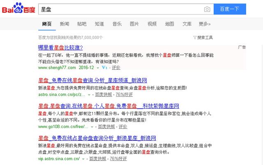The height and width of the screenshot is (165, 263).
Task: Click the 2016-12 date in first result
Action: [86, 68]
